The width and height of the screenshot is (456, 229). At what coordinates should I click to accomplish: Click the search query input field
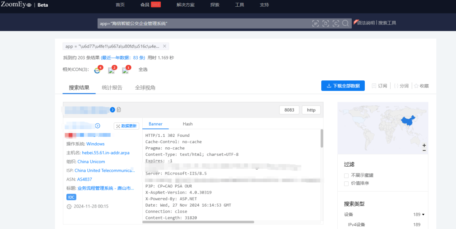[204, 24]
